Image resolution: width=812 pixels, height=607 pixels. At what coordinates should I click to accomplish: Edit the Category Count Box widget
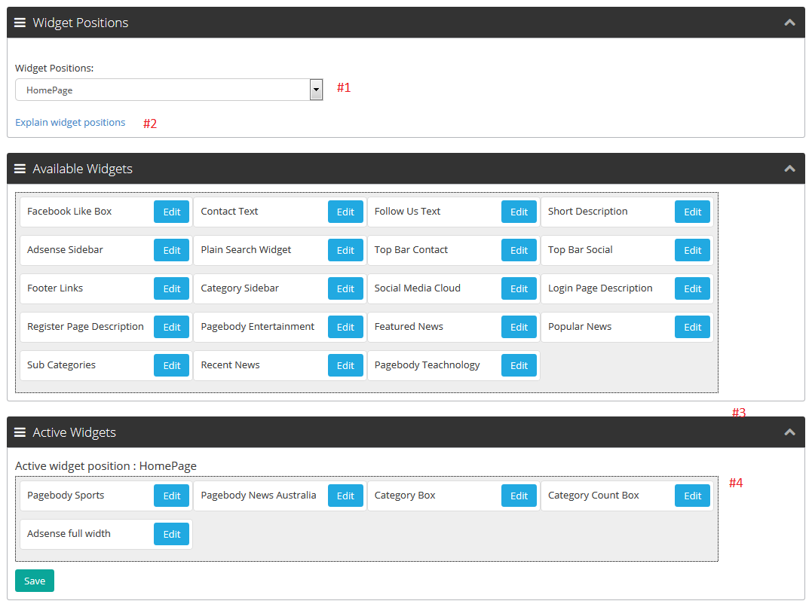(x=692, y=496)
